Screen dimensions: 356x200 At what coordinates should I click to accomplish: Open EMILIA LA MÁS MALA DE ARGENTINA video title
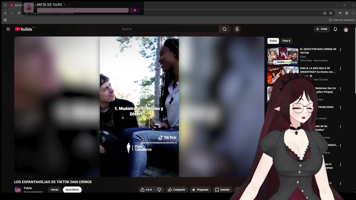pos(318,70)
